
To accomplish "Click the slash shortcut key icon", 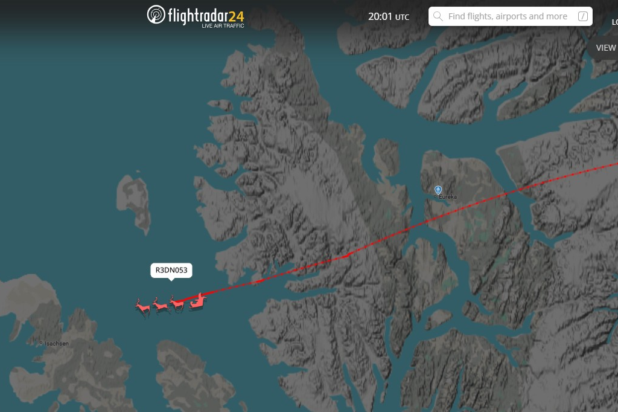I will tap(582, 16).
